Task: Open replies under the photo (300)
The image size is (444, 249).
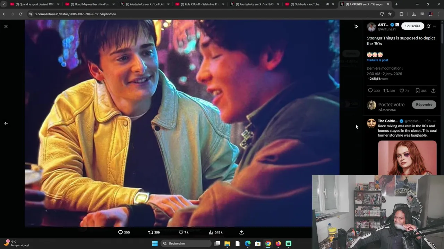Action: (x=124, y=232)
